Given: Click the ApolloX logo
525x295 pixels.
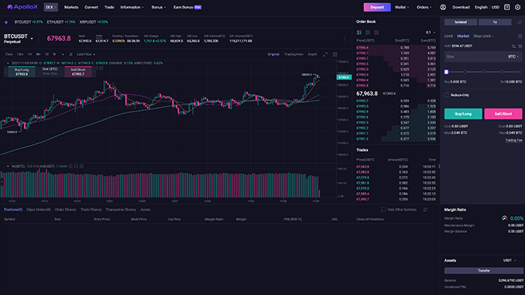Looking at the screenshot, I should coord(22,7).
